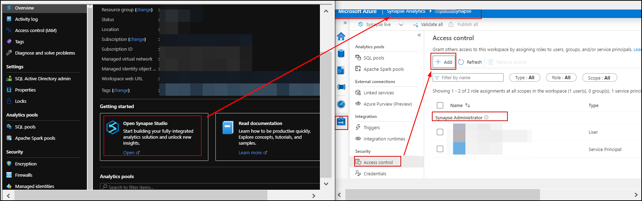Open Credentials under Security
This screenshot has width=642, height=201.
pos(375,174)
